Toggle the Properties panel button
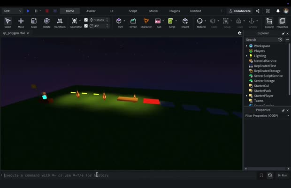Image resolution: width=291 pixels, height=188 pixels. (282, 23)
